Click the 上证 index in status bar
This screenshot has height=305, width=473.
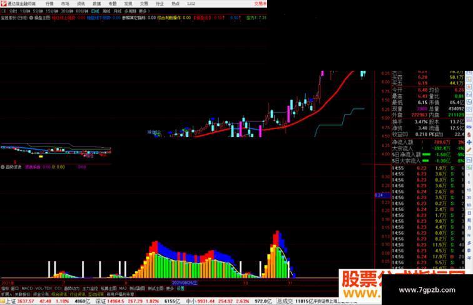11,301
